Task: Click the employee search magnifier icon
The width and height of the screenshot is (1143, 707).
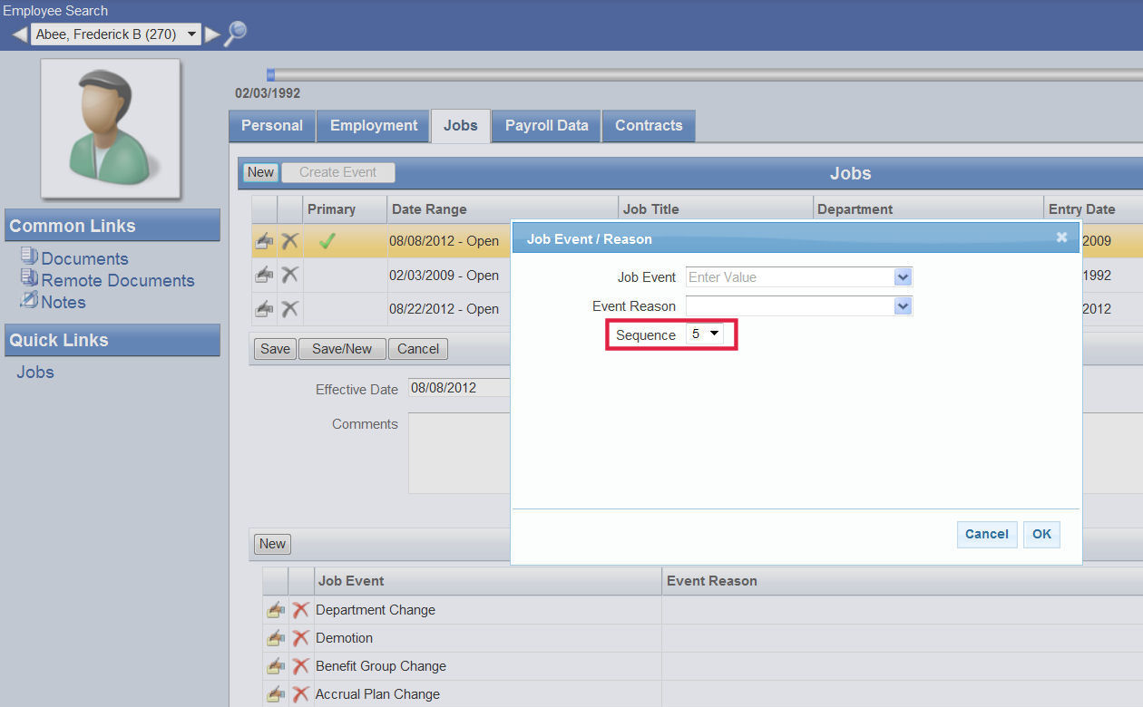Action: point(235,34)
